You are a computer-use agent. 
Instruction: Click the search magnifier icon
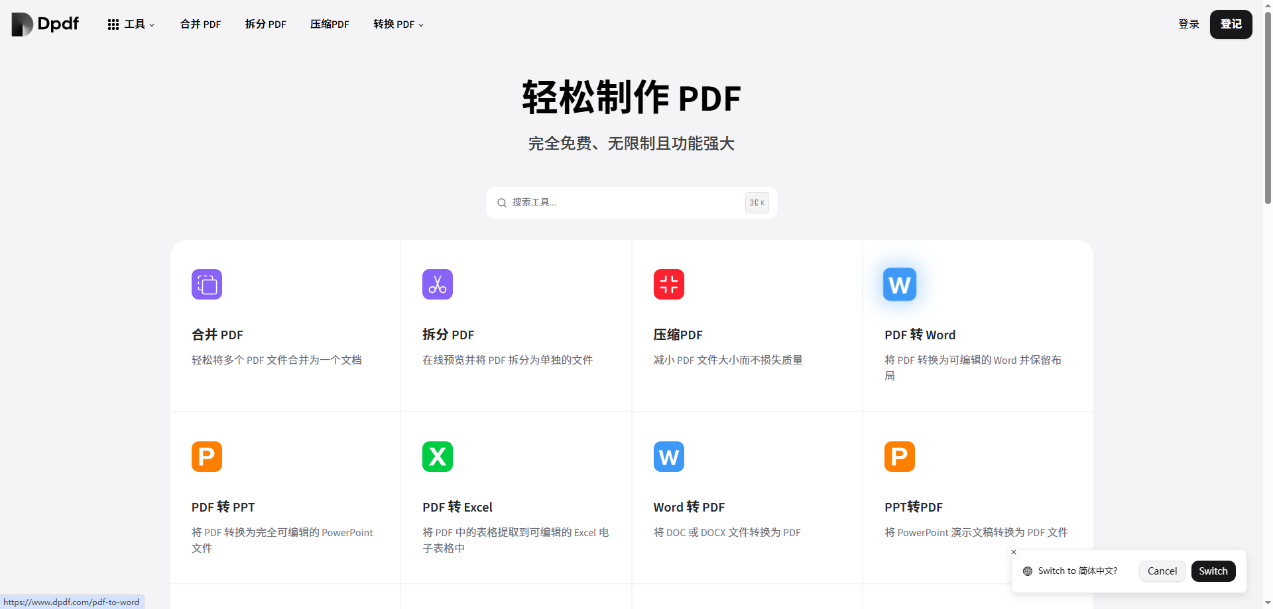[502, 203]
